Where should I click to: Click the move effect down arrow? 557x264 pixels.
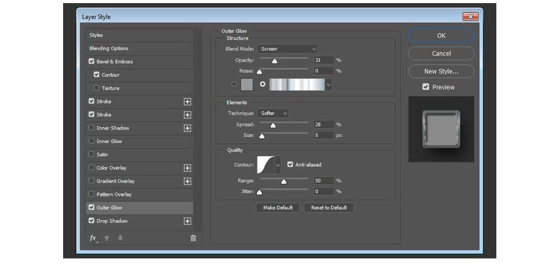point(120,238)
